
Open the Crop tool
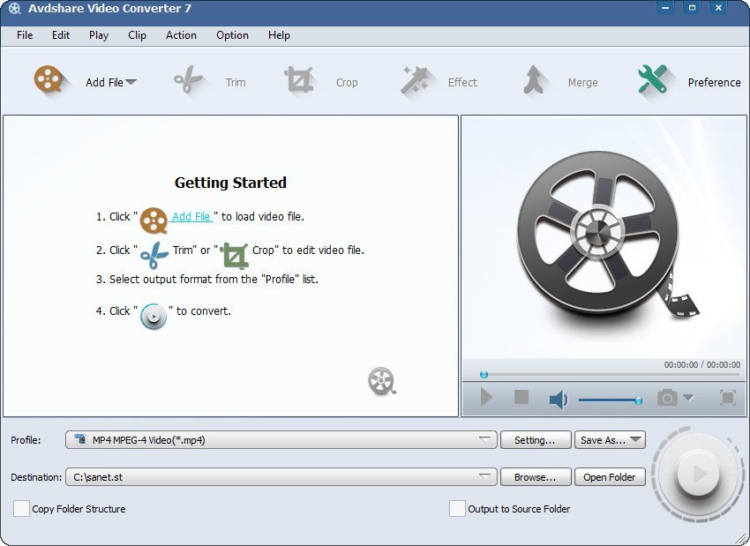[x=300, y=81]
